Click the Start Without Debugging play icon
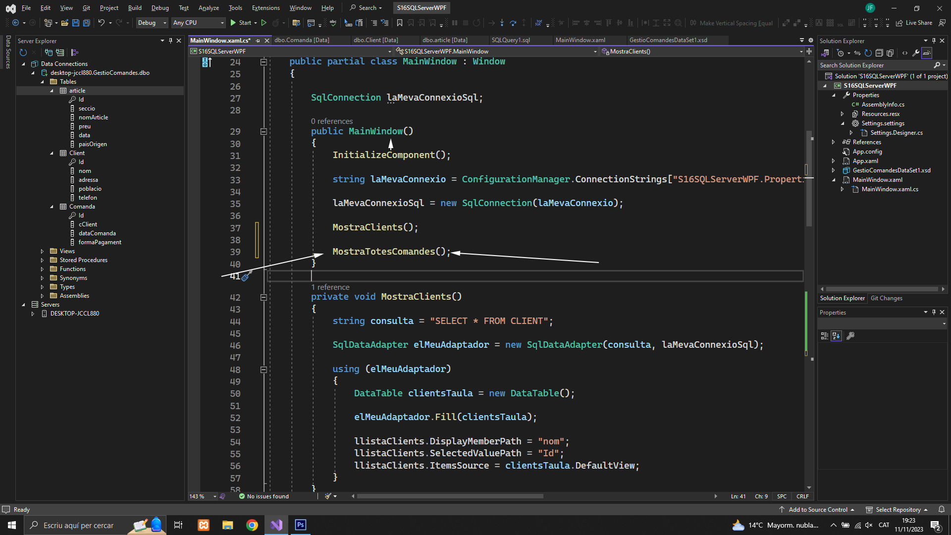Image resolution: width=951 pixels, height=535 pixels. tap(264, 23)
